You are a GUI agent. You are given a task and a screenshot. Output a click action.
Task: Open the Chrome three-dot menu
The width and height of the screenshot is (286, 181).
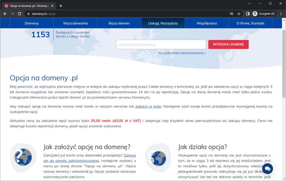pyautogui.click(x=281, y=13)
